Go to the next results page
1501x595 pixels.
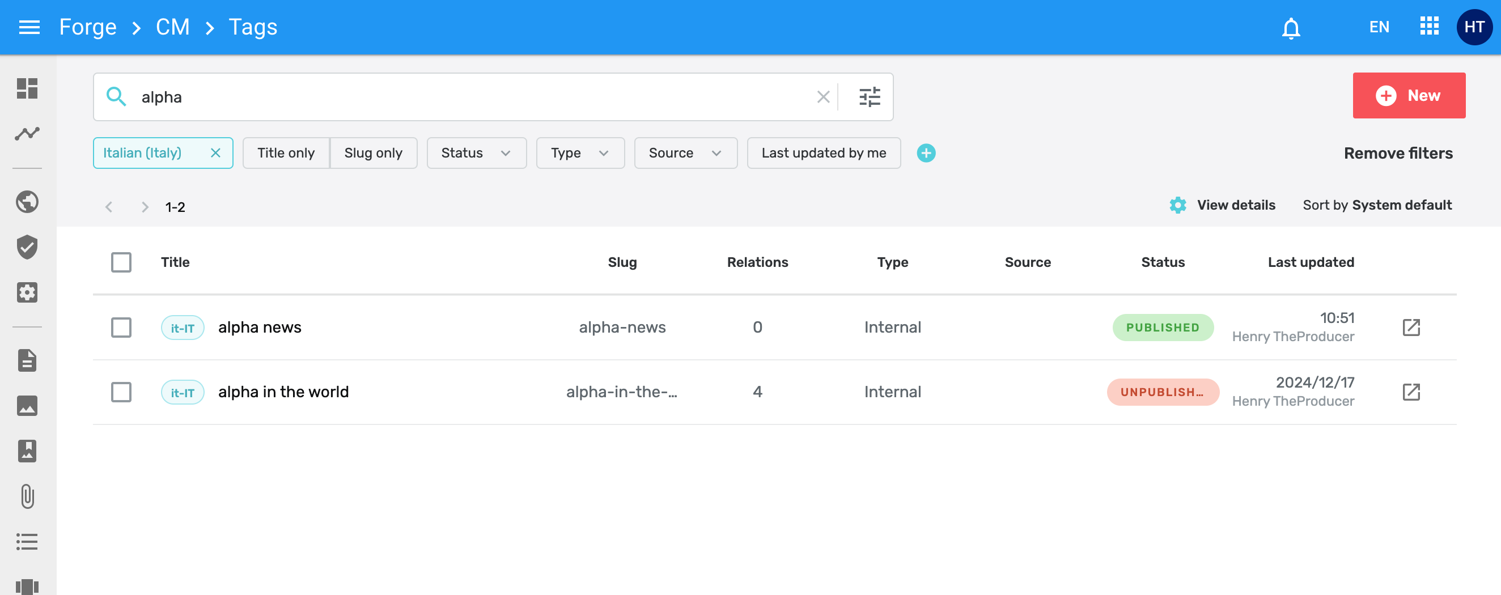click(x=145, y=207)
